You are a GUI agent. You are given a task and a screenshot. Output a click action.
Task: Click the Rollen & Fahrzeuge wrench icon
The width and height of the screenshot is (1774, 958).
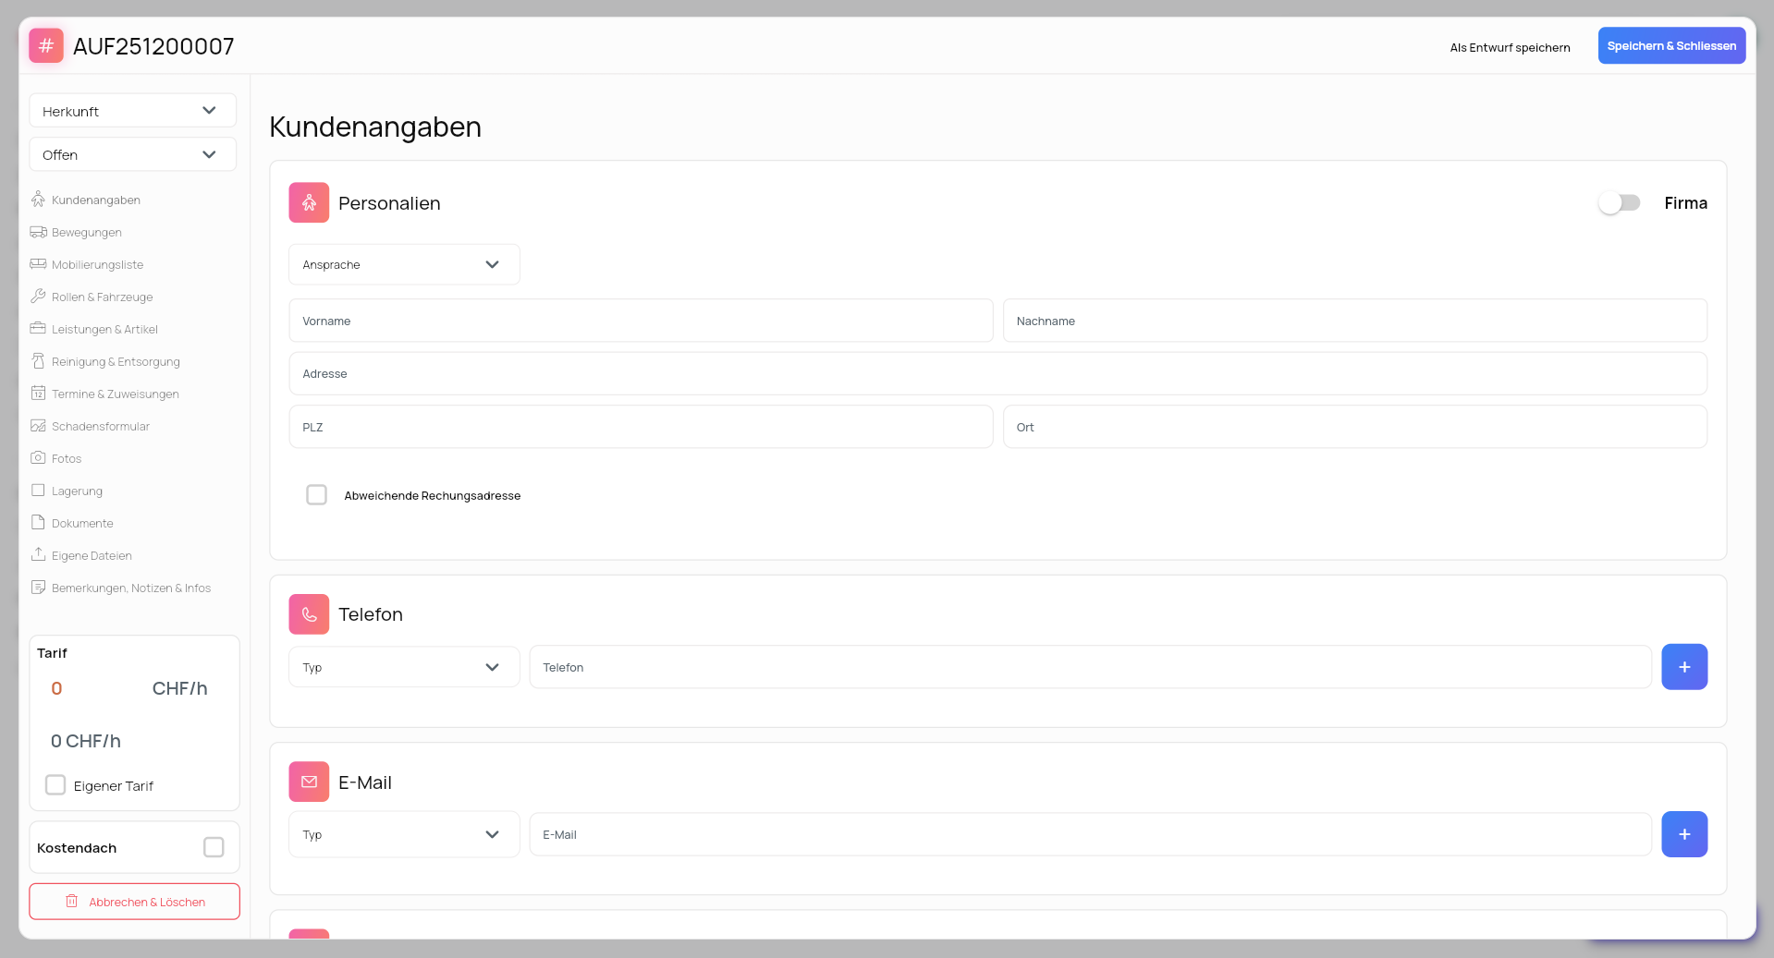click(x=38, y=297)
